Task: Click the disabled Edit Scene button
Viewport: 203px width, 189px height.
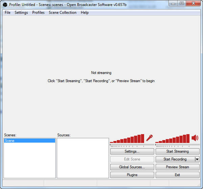Action: pyautogui.click(x=132, y=159)
